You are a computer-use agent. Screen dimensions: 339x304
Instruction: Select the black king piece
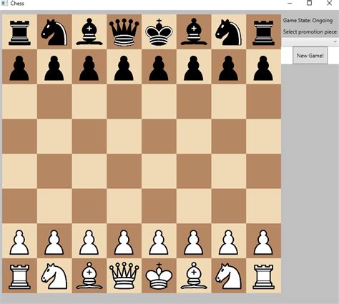click(159, 32)
